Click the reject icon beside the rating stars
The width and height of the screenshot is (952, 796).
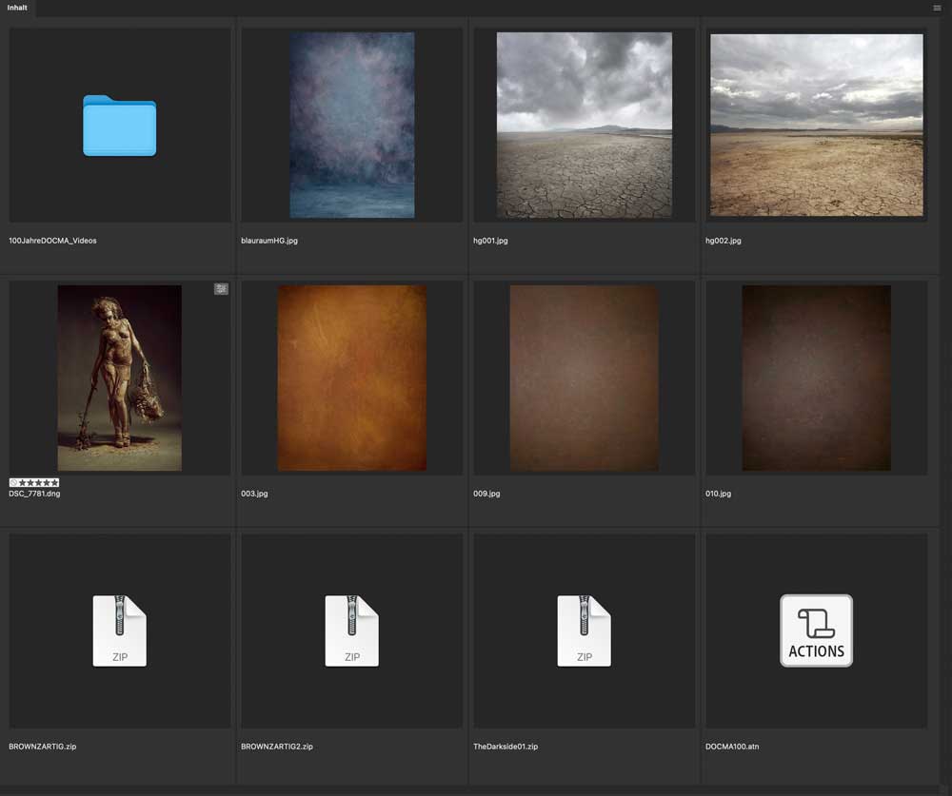click(x=13, y=483)
